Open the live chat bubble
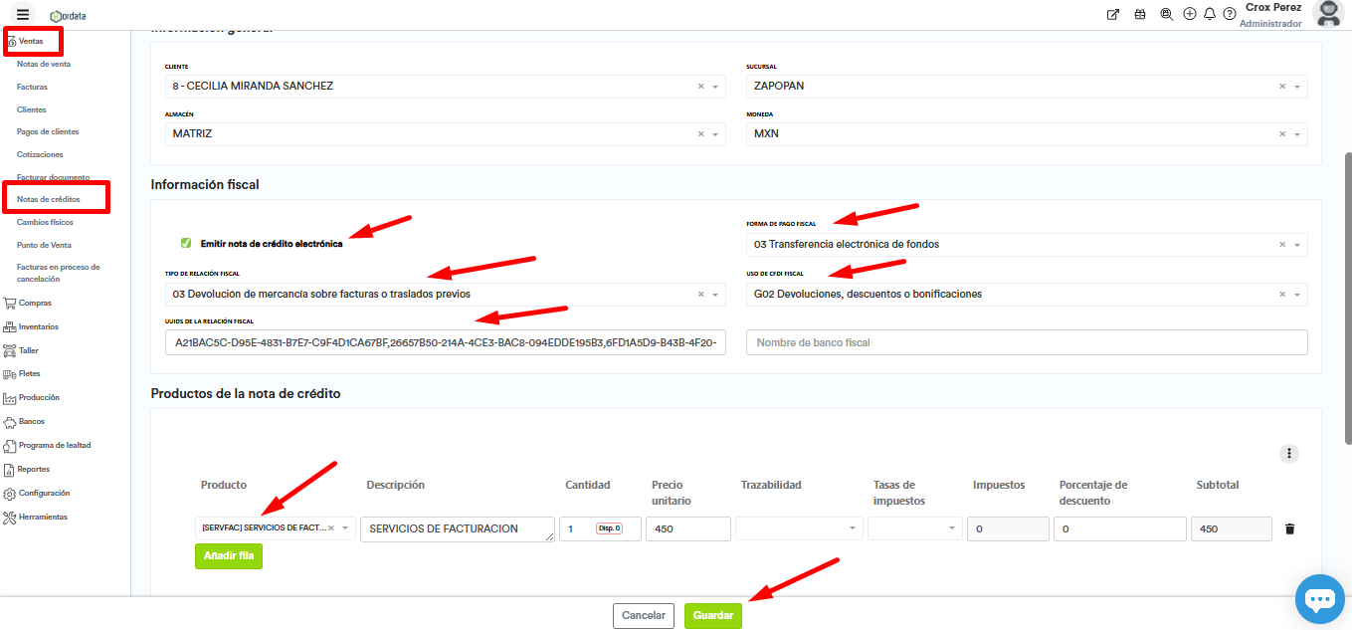1352x630 pixels. point(1319,599)
